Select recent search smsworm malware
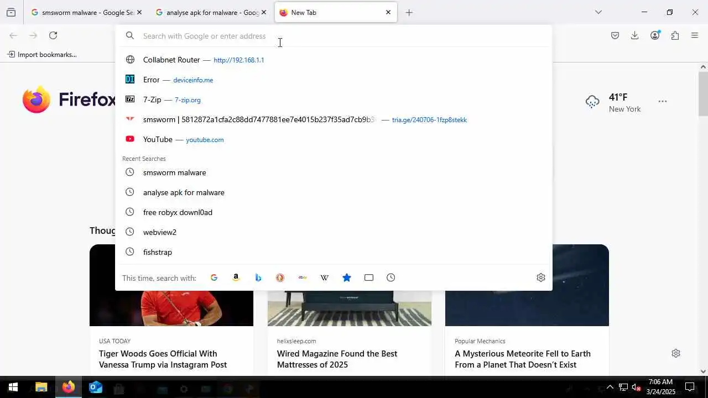Screen dimensions: 708x398 (334, 172)
